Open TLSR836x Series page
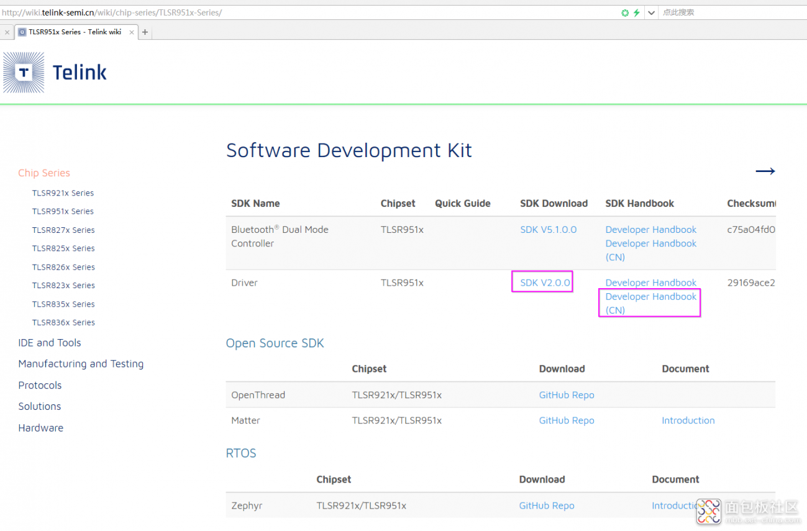The width and height of the screenshot is (807, 531). point(63,322)
